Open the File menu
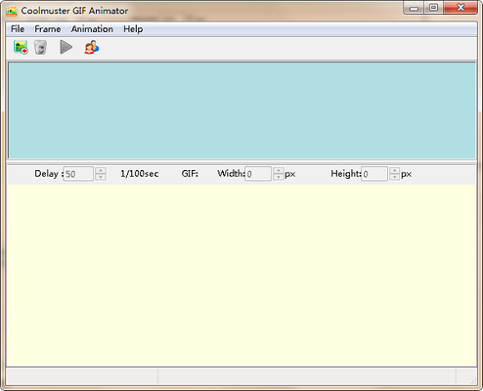The width and height of the screenshot is (483, 391). point(18,29)
